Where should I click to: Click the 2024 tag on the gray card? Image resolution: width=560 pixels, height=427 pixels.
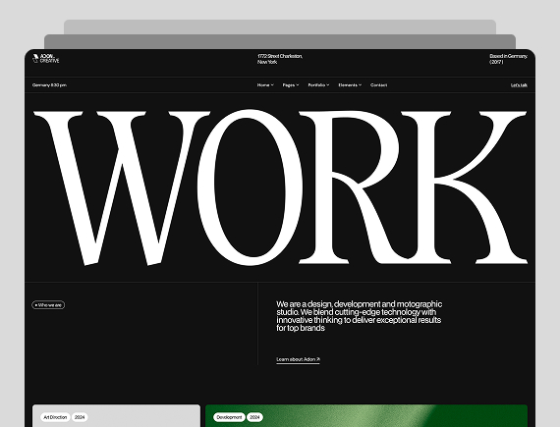coord(80,417)
